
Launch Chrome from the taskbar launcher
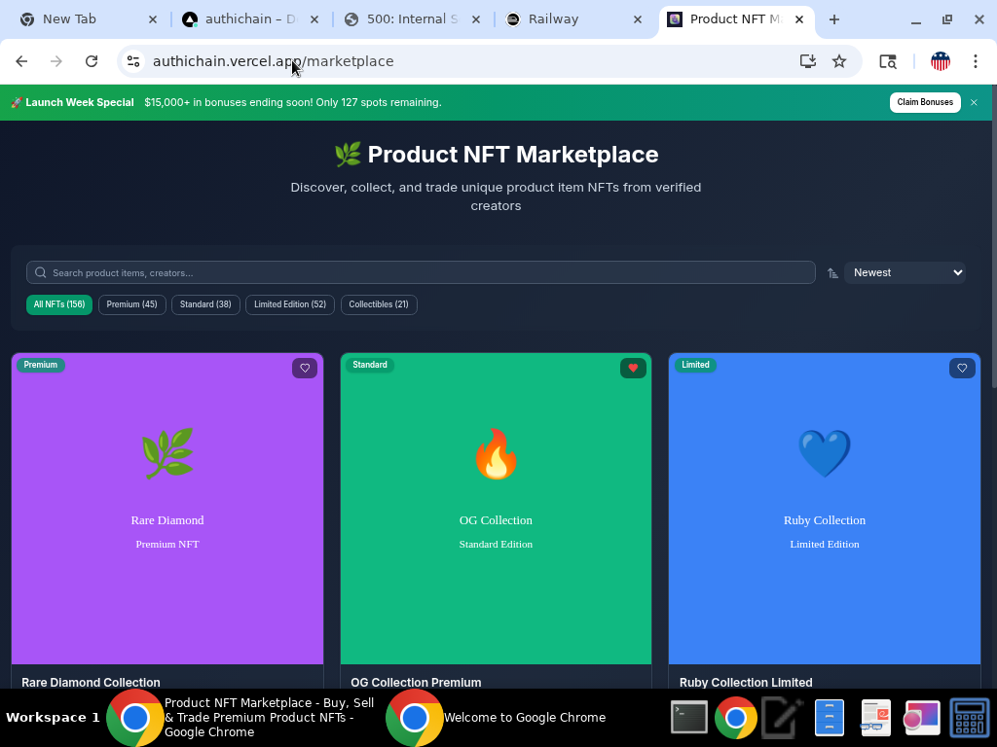736,718
